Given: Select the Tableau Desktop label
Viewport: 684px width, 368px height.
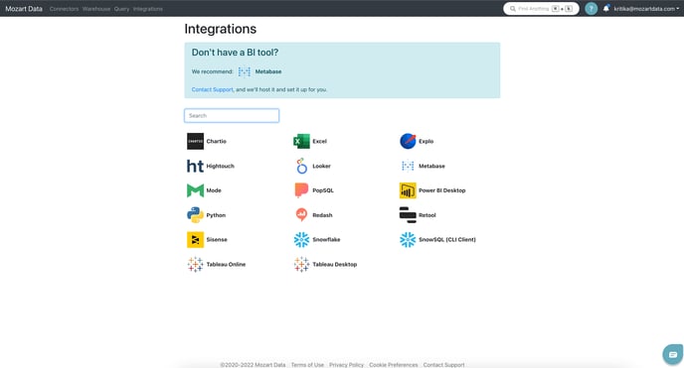Looking at the screenshot, I should tap(335, 265).
